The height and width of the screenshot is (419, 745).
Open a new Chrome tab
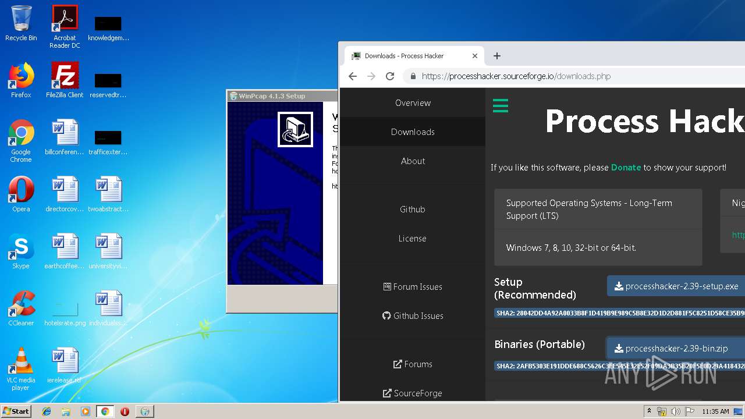(x=496, y=56)
